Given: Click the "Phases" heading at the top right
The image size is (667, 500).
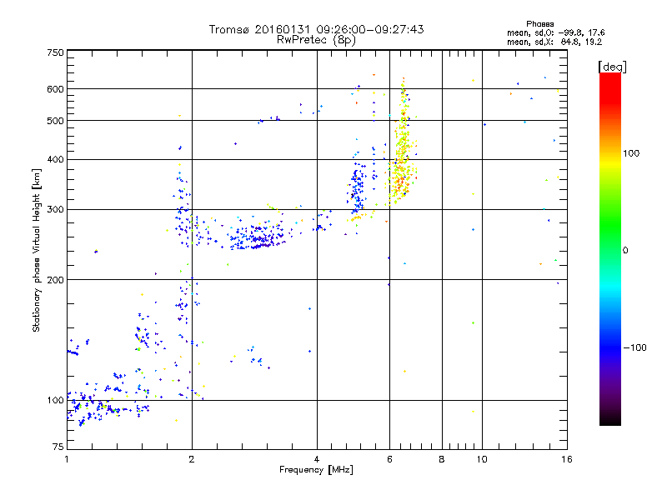Looking at the screenshot, I should pos(539,24).
